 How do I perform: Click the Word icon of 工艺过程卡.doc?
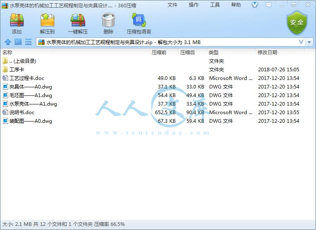pyautogui.click(x=5, y=78)
